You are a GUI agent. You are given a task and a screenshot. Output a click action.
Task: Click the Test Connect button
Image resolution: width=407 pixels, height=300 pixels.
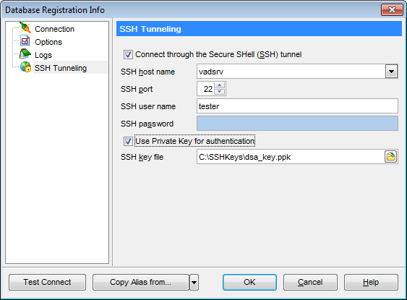point(47,282)
